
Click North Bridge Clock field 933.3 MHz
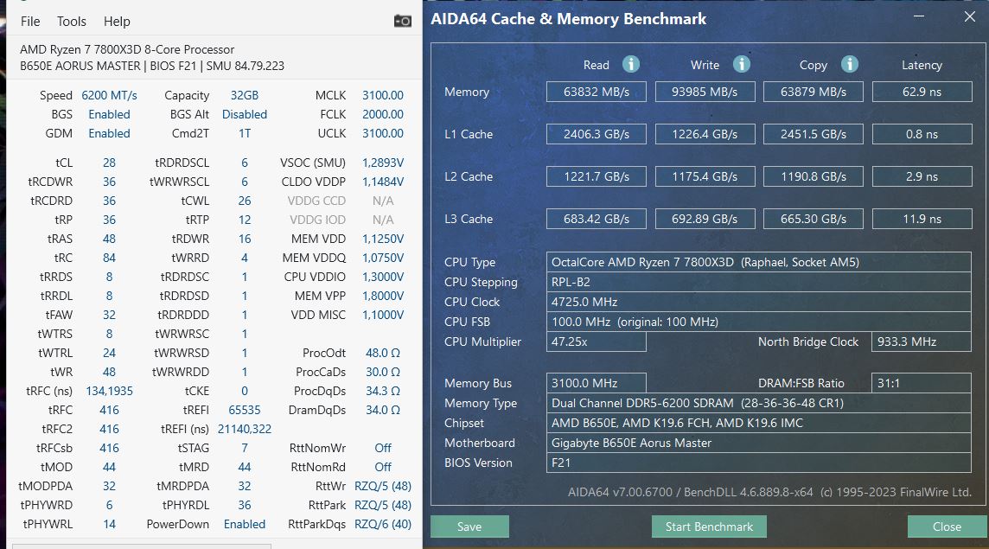pyautogui.click(x=922, y=342)
